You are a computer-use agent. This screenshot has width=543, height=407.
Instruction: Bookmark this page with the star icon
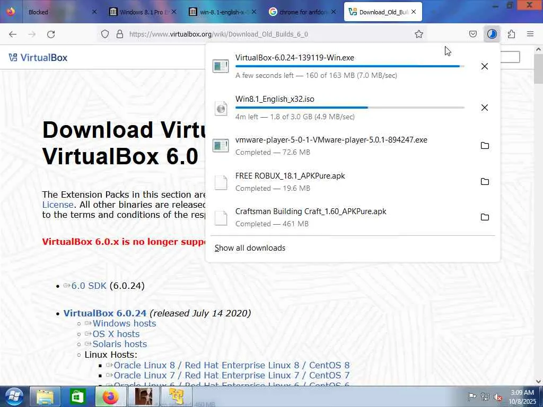(x=419, y=34)
